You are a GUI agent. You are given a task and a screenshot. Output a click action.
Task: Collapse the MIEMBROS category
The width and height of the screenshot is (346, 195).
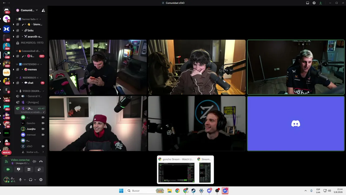pyautogui.click(x=29, y=77)
